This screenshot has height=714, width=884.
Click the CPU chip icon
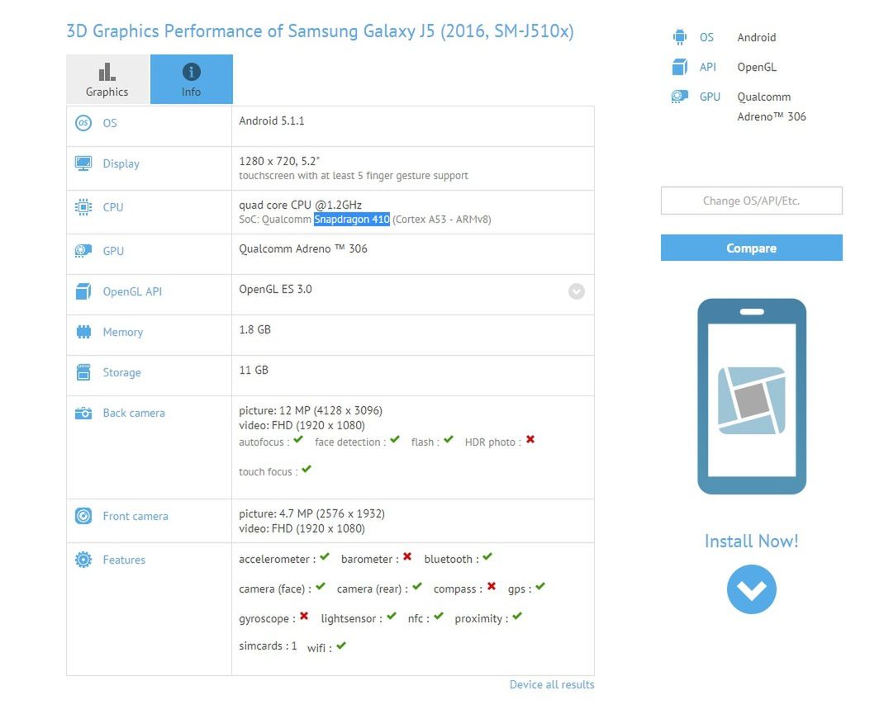point(83,207)
